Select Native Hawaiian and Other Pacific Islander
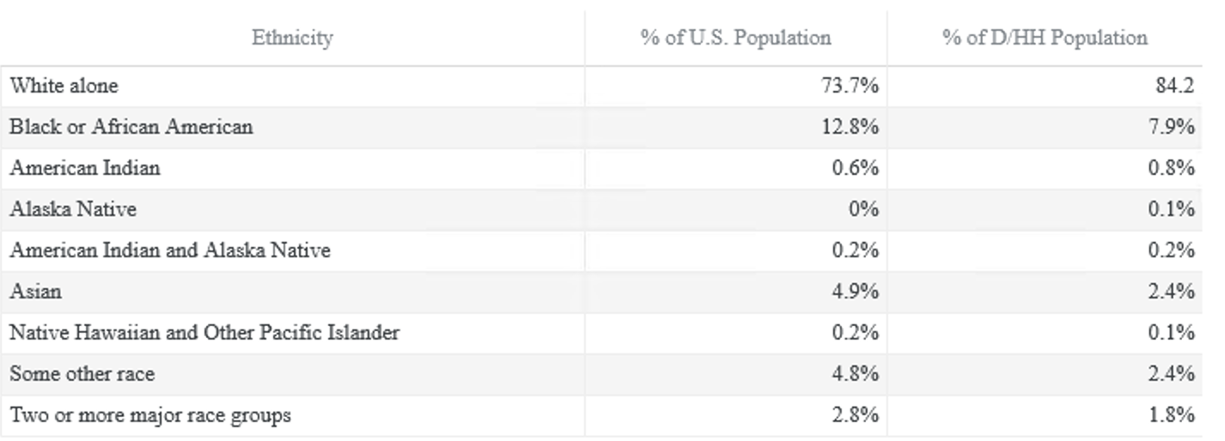 pyautogui.click(x=204, y=333)
